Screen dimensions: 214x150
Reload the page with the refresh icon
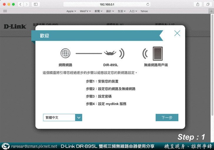(148, 4)
